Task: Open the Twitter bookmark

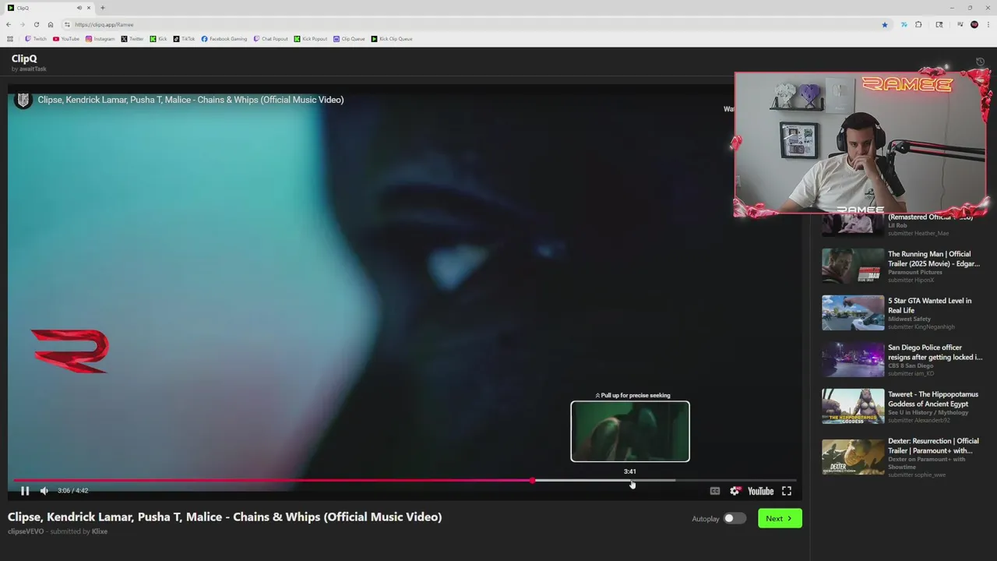Action: (132, 39)
